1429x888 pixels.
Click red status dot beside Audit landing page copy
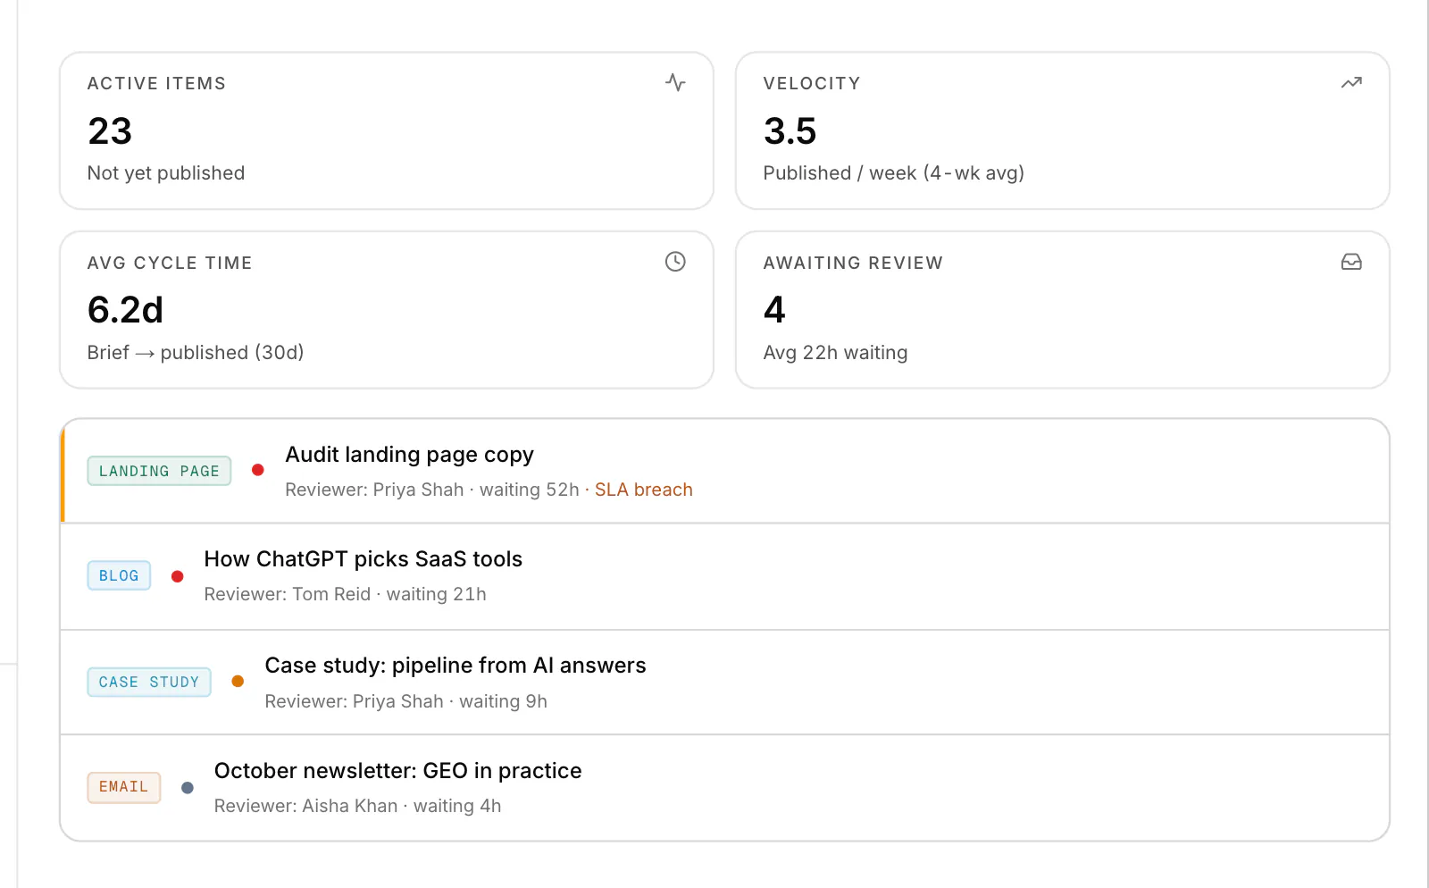pos(258,470)
